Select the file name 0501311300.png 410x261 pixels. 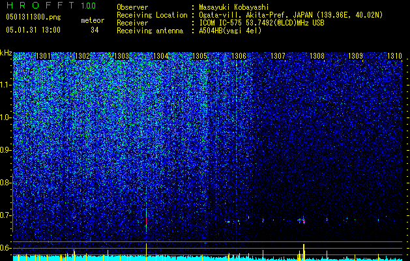point(33,18)
